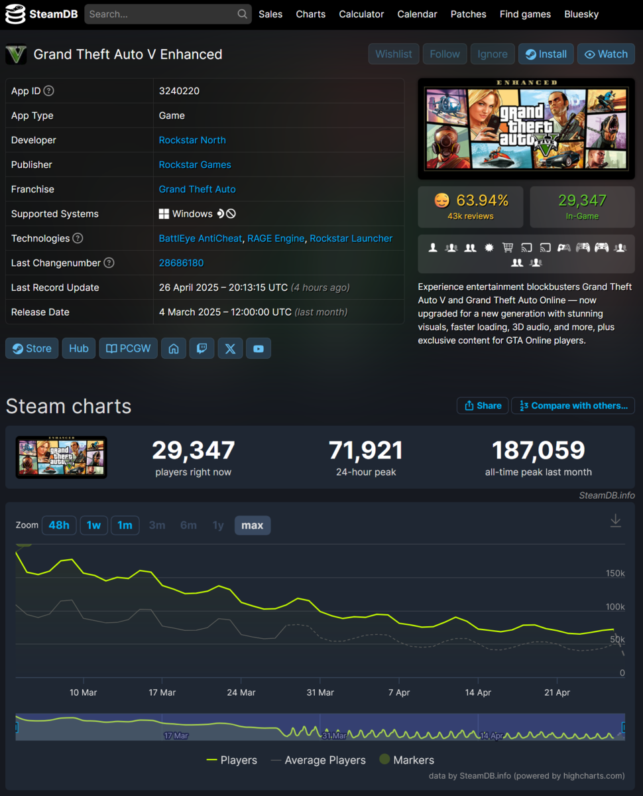Click the help icon next to App ID

(x=48, y=91)
